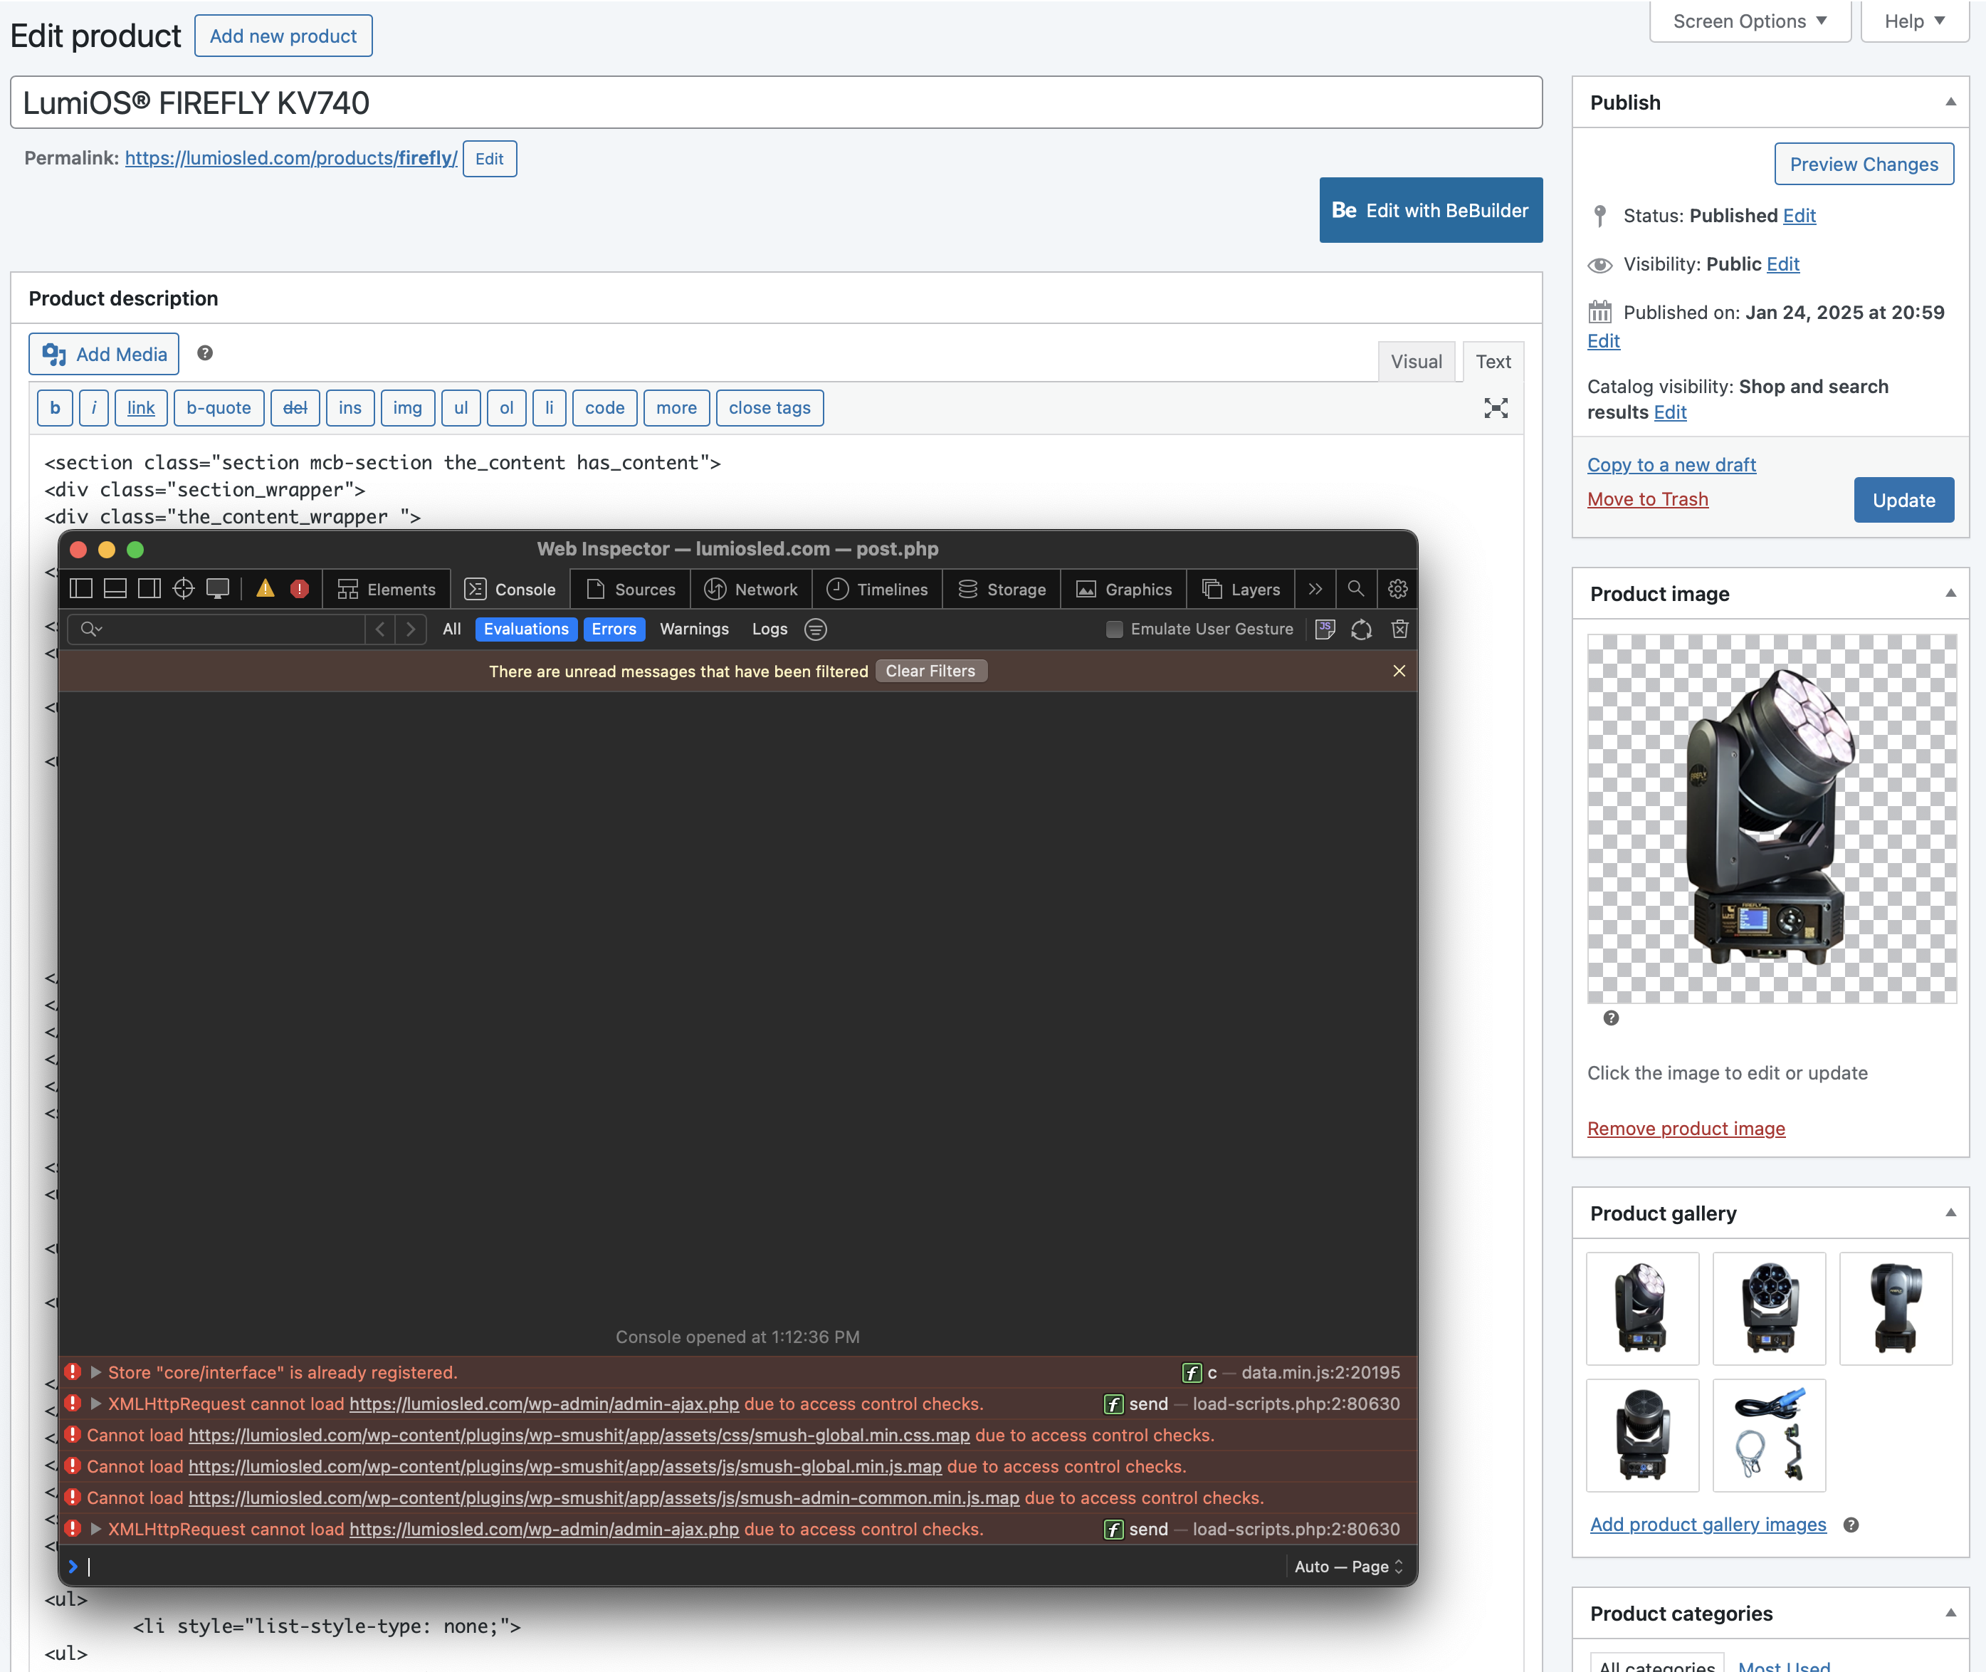This screenshot has width=1986, height=1672.
Task: Dock the inspector to the bottom
Action: (x=115, y=589)
